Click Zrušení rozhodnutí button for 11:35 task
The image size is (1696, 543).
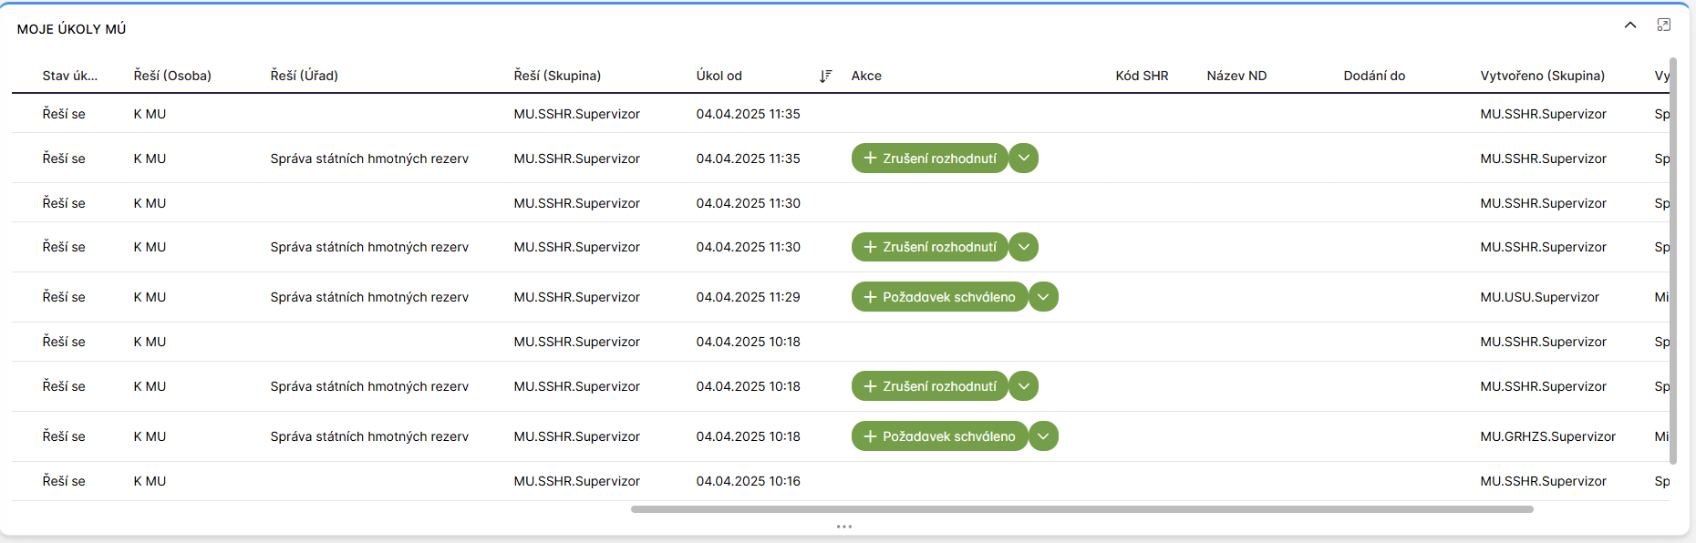point(929,159)
